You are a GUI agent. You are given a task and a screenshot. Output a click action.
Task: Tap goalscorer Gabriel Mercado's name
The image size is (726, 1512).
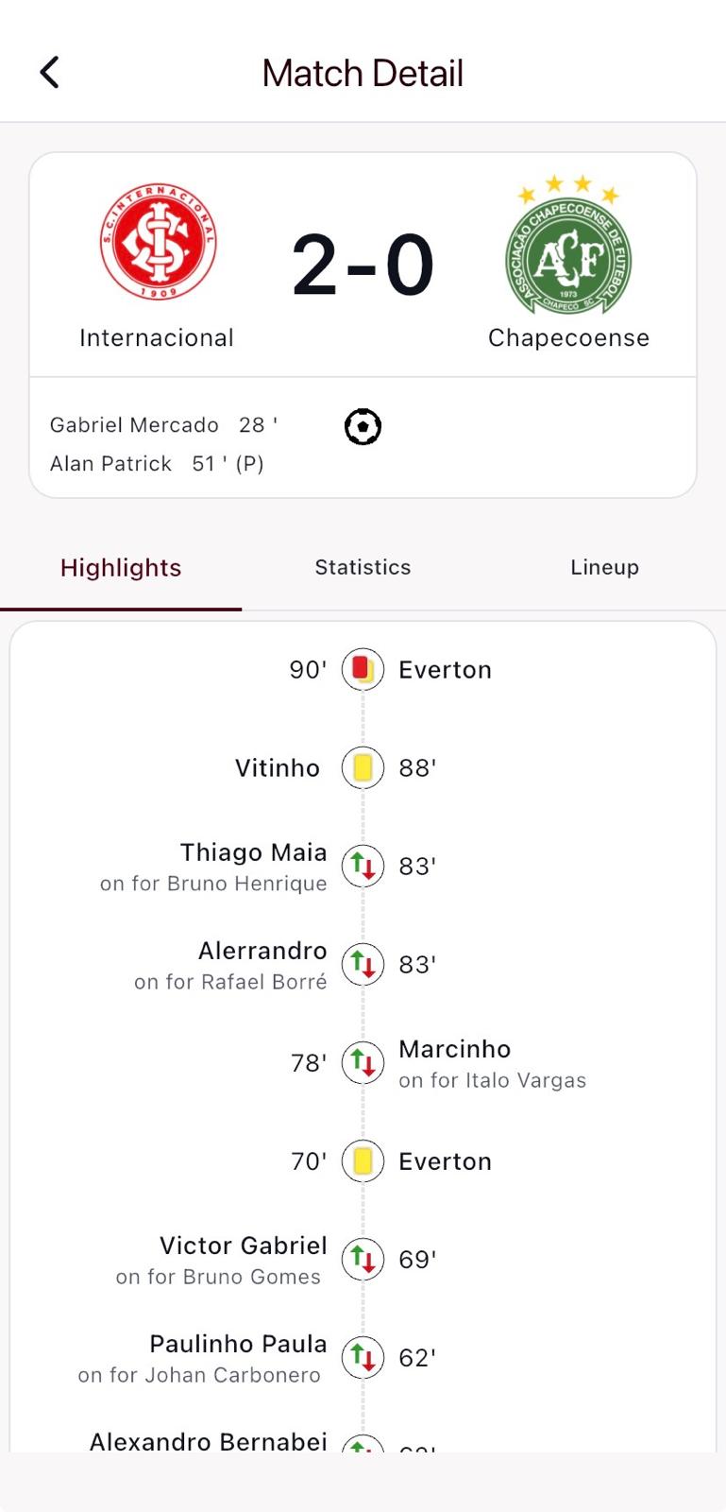tap(134, 425)
